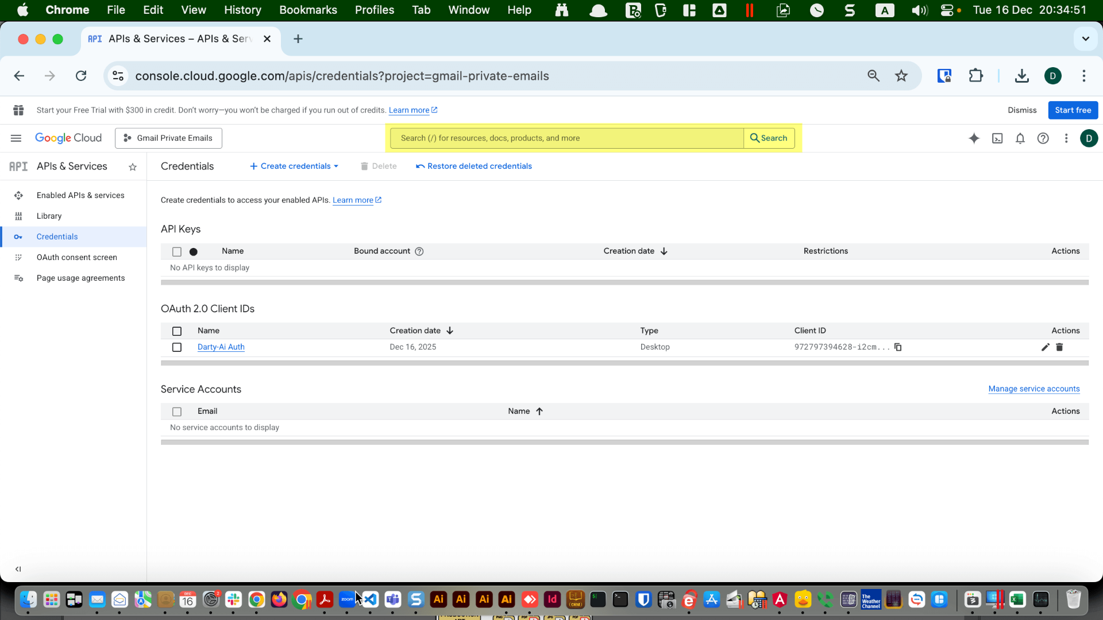Open the Gmail Private Emails project picker
1103x620 pixels.
coord(168,138)
